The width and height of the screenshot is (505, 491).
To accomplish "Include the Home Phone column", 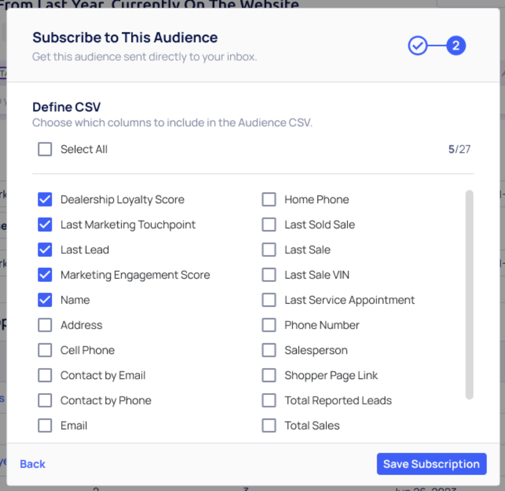I will click(x=269, y=200).
